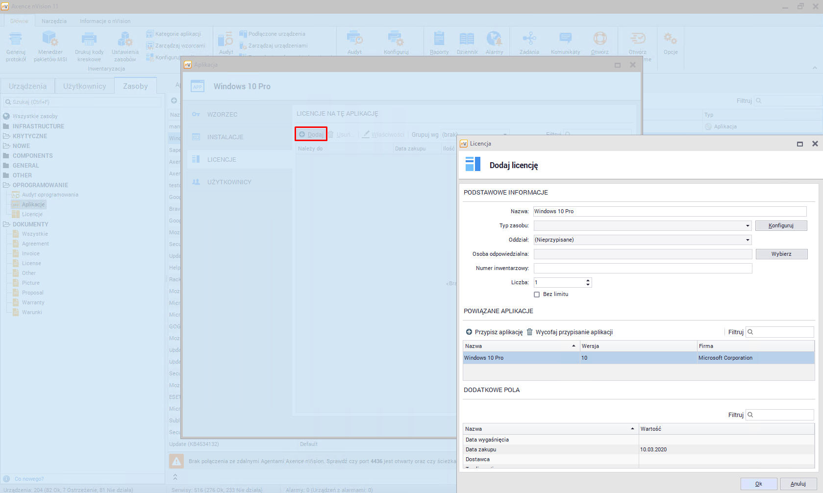Expand the Typ zasobu dropdown
The image size is (823, 493).
pos(748,226)
